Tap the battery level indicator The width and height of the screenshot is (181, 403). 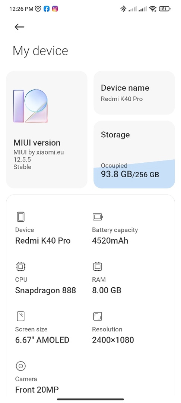click(165, 9)
